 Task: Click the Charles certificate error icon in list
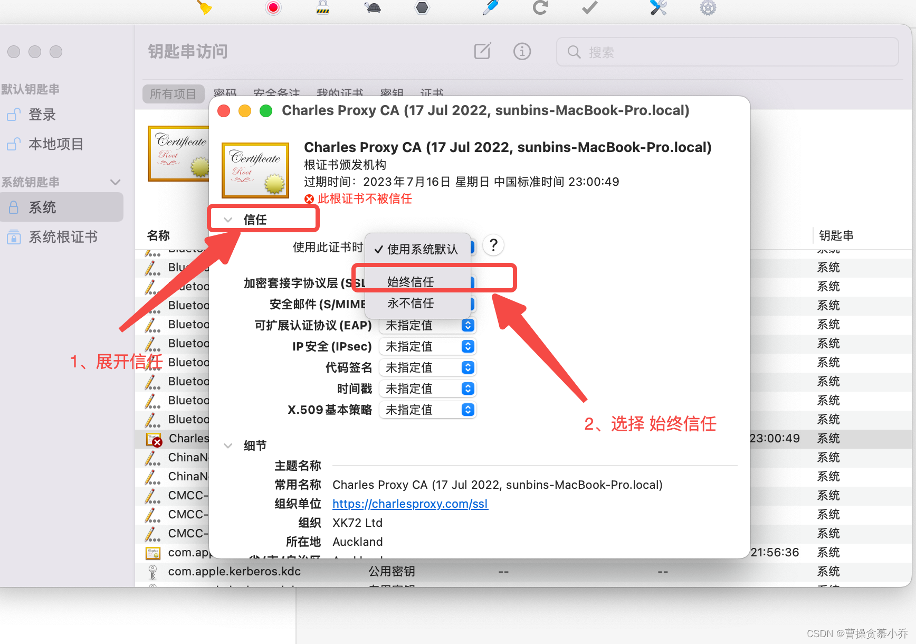point(154,439)
